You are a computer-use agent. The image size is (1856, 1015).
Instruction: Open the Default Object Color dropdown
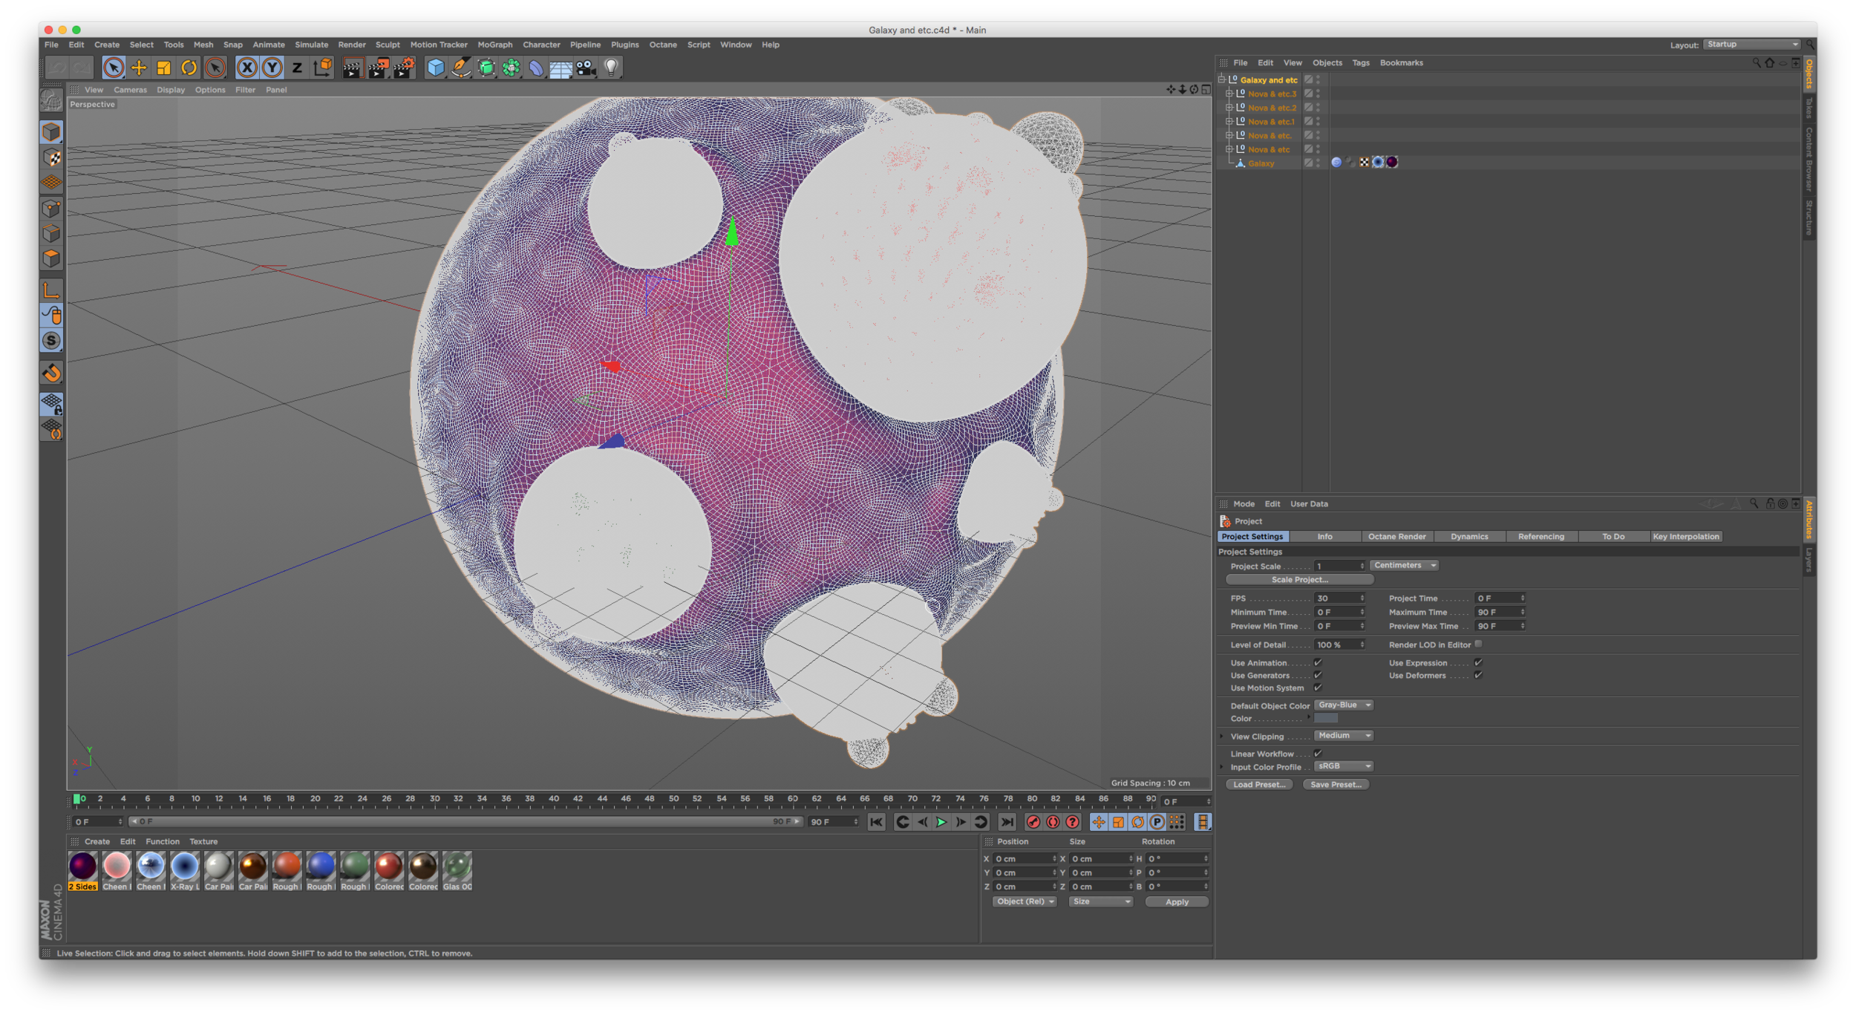1344,705
